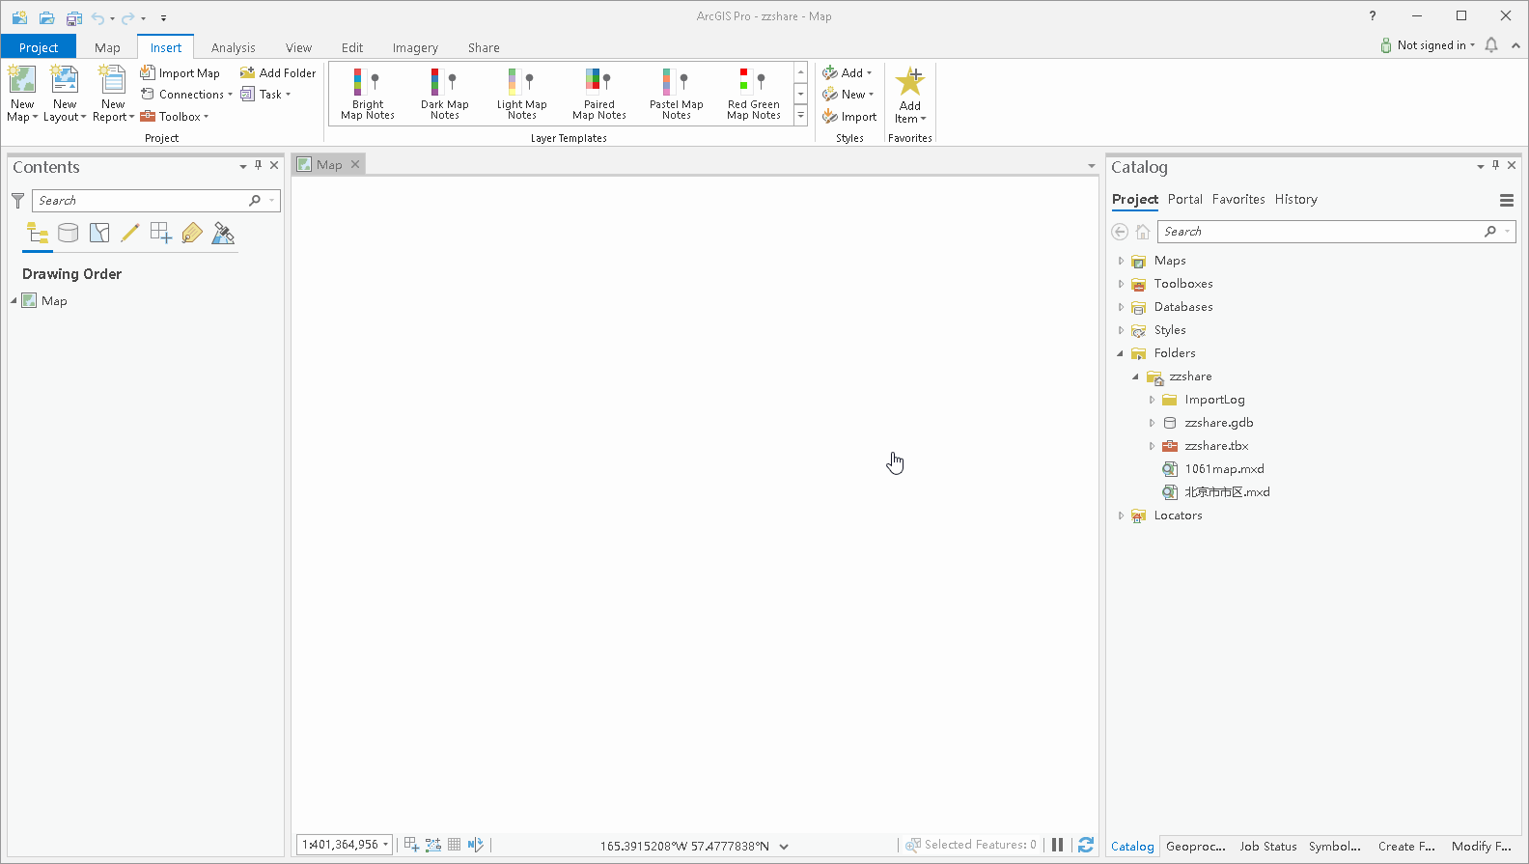
Task: Open map scale dropdown
Action: 385,845
